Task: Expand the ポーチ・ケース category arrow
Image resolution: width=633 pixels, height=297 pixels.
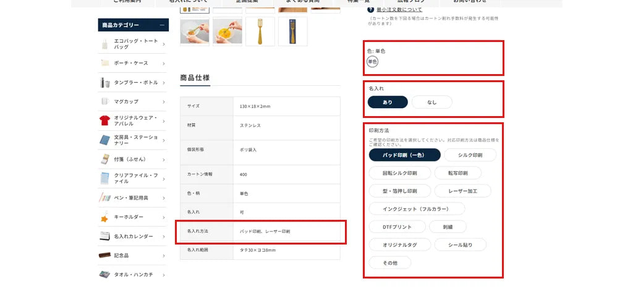Action: (163, 63)
